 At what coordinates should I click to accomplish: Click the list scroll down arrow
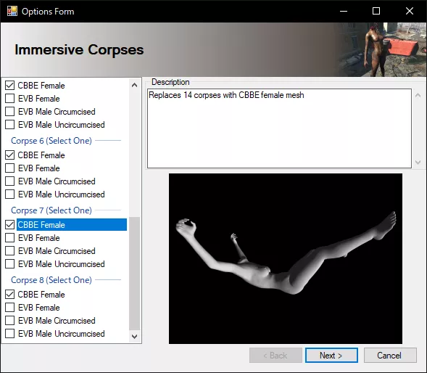(x=134, y=336)
